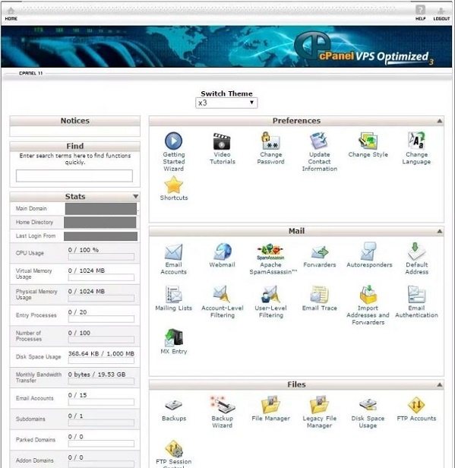This screenshot has width=455, height=468.
Task: Click the 'Addon Domains' stats label
Action: point(35,460)
